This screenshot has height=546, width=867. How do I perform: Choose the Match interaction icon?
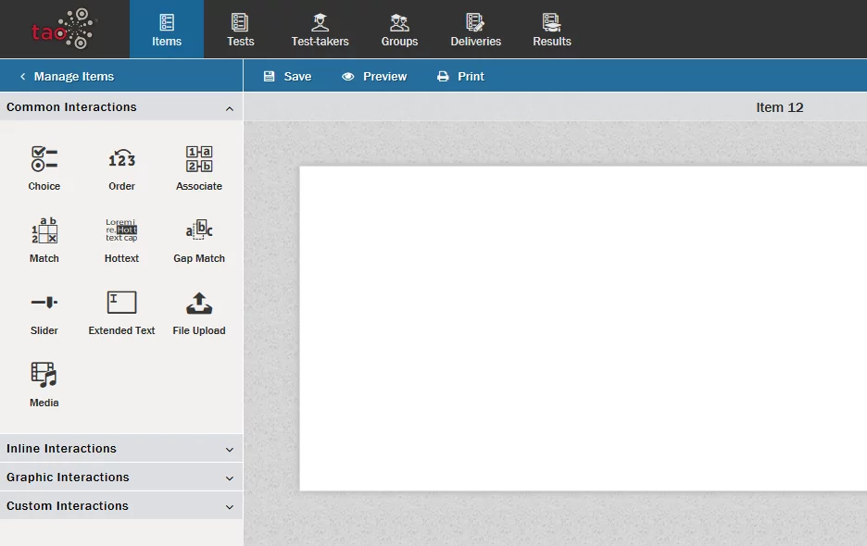click(x=44, y=231)
